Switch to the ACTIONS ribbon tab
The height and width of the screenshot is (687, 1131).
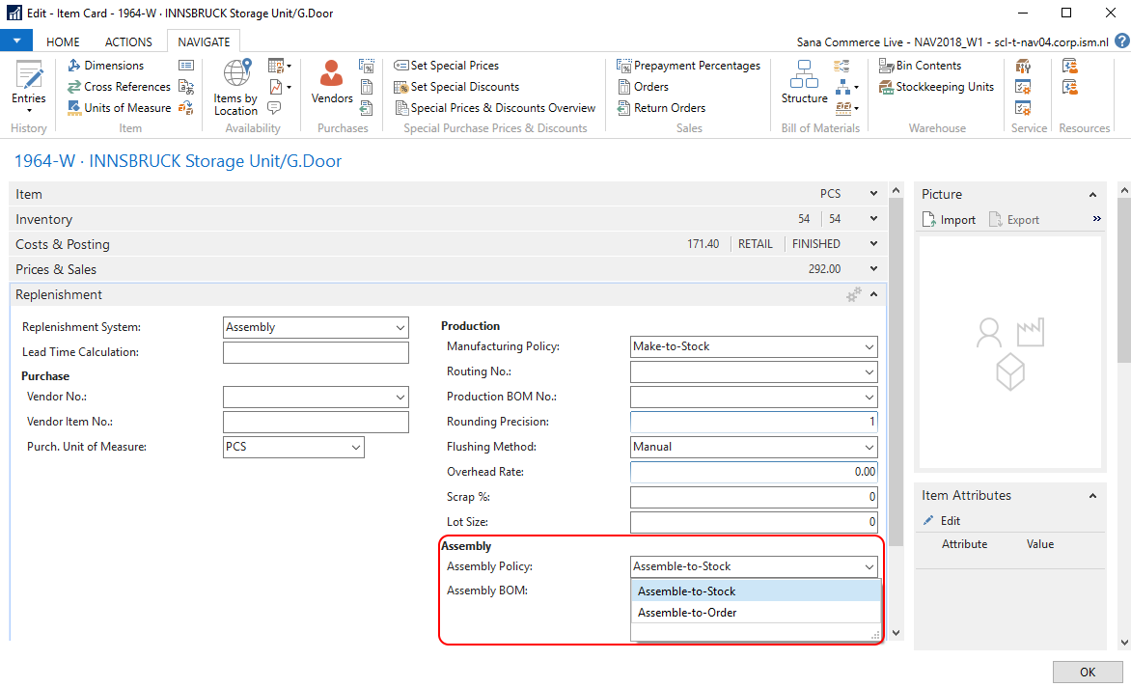pyautogui.click(x=128, y=41)
